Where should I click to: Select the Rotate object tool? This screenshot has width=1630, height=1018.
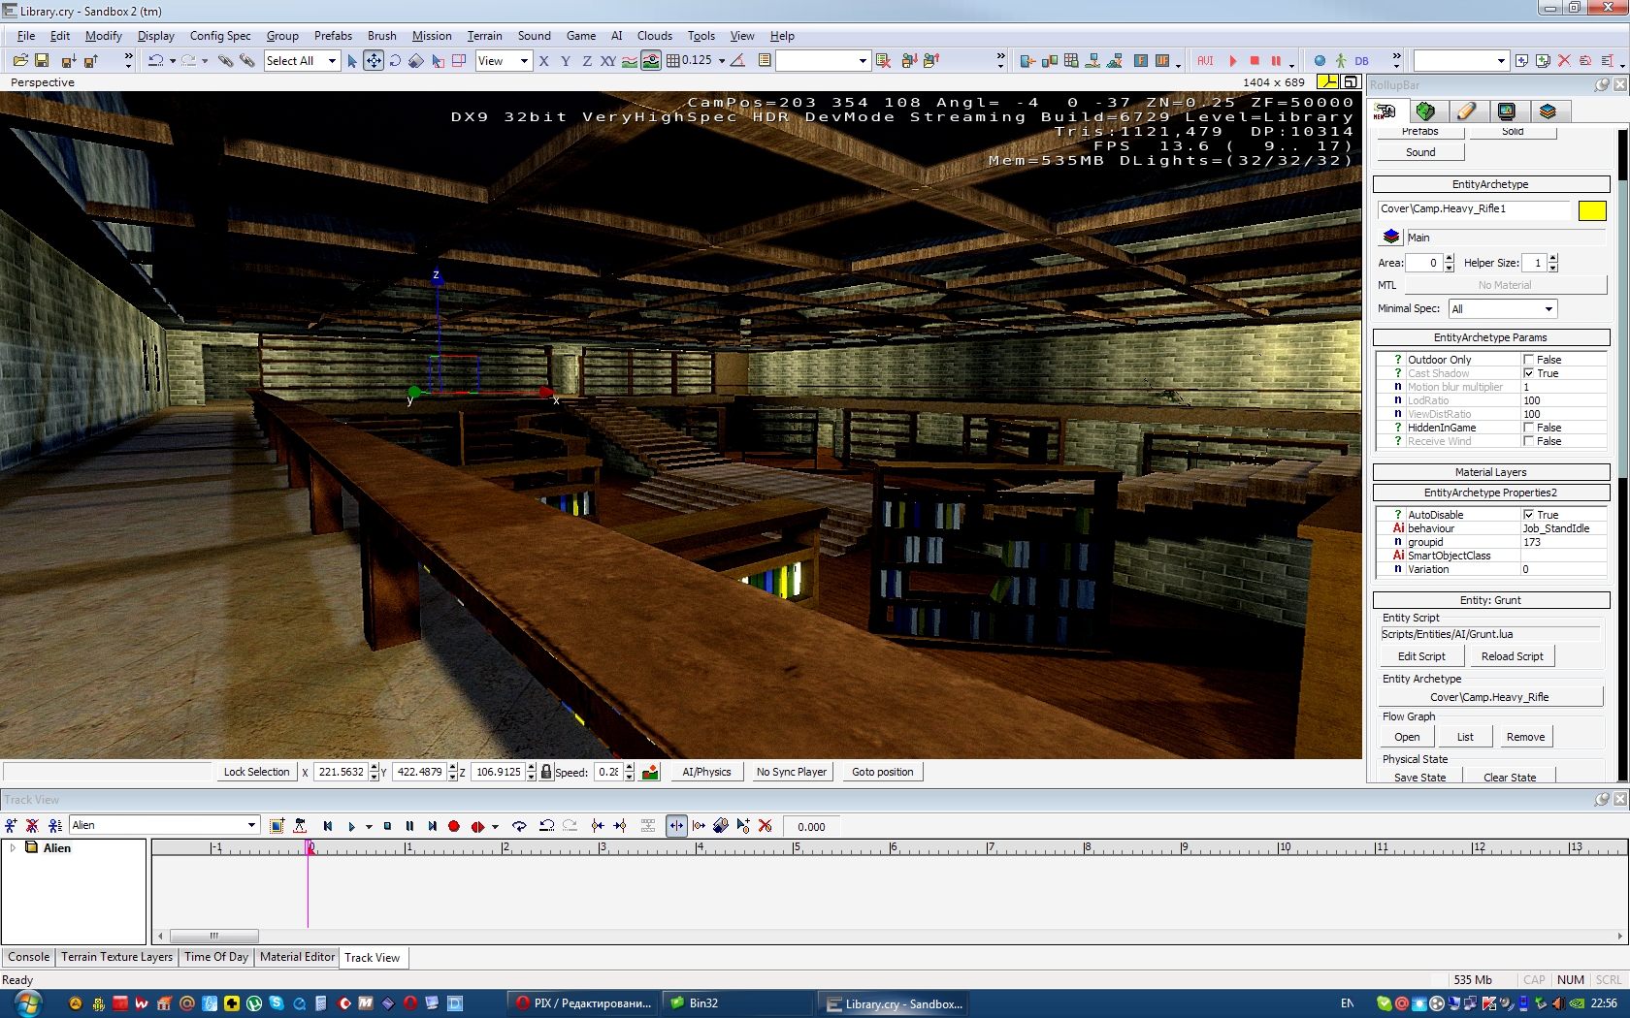click(x=395, y=60)
